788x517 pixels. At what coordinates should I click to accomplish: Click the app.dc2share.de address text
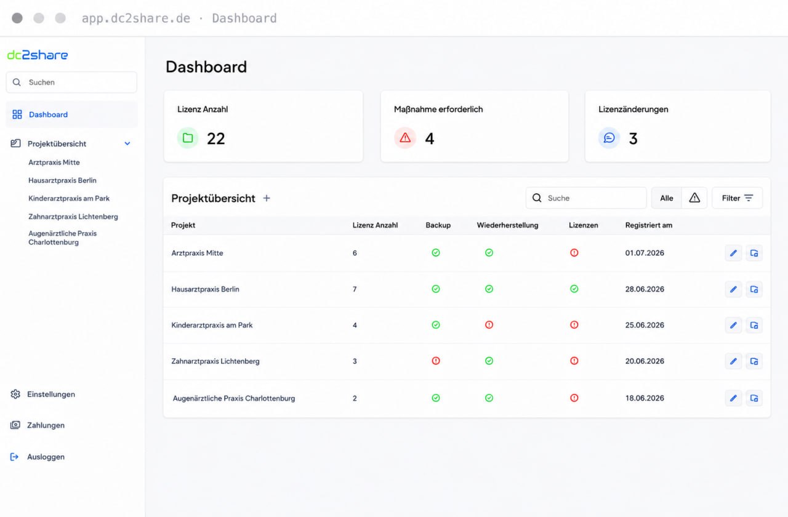136,18
